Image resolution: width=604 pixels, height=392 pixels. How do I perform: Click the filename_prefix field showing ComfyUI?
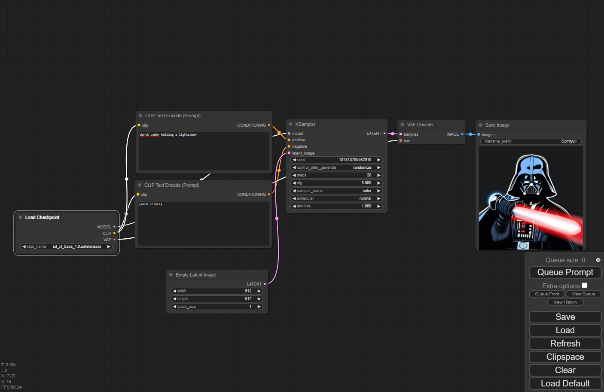[531, 141]
